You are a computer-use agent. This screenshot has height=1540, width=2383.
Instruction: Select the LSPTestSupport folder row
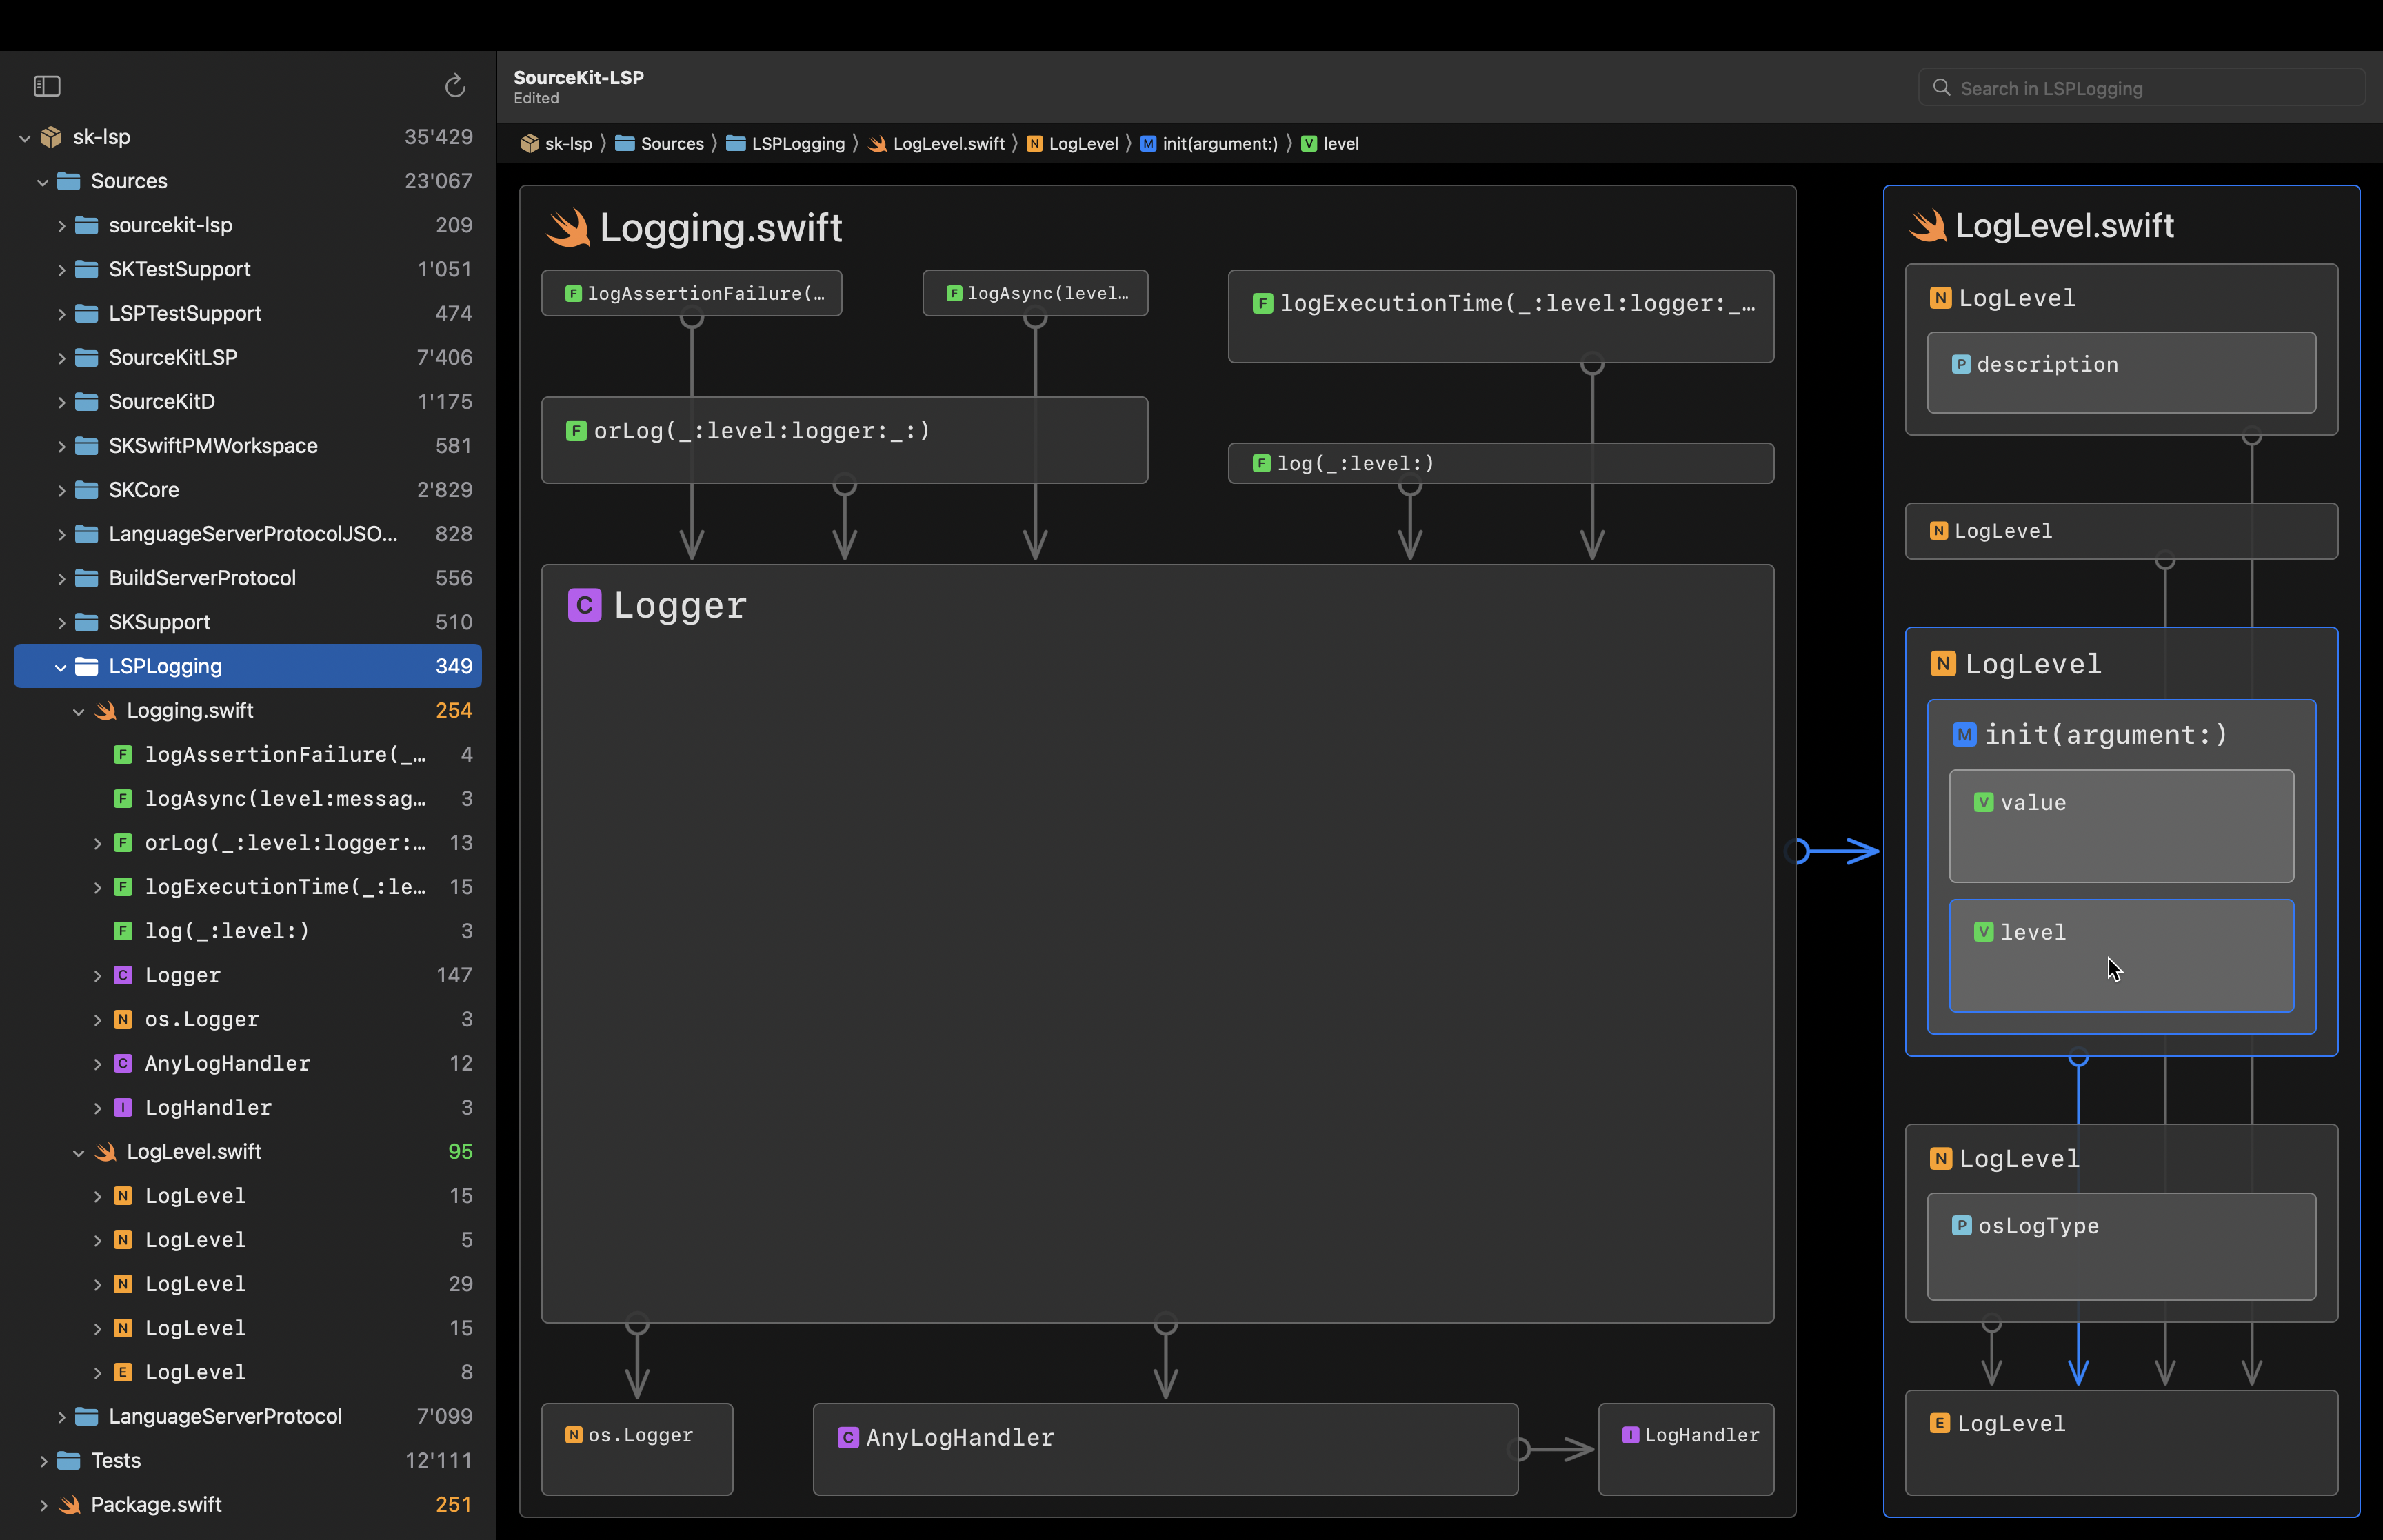click(248, 314)
